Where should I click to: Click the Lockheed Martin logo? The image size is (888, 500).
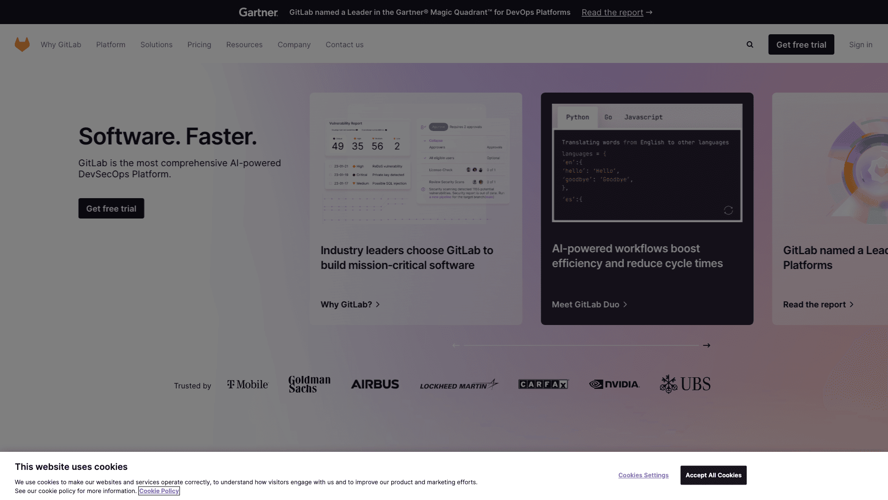tap(459, 385)
